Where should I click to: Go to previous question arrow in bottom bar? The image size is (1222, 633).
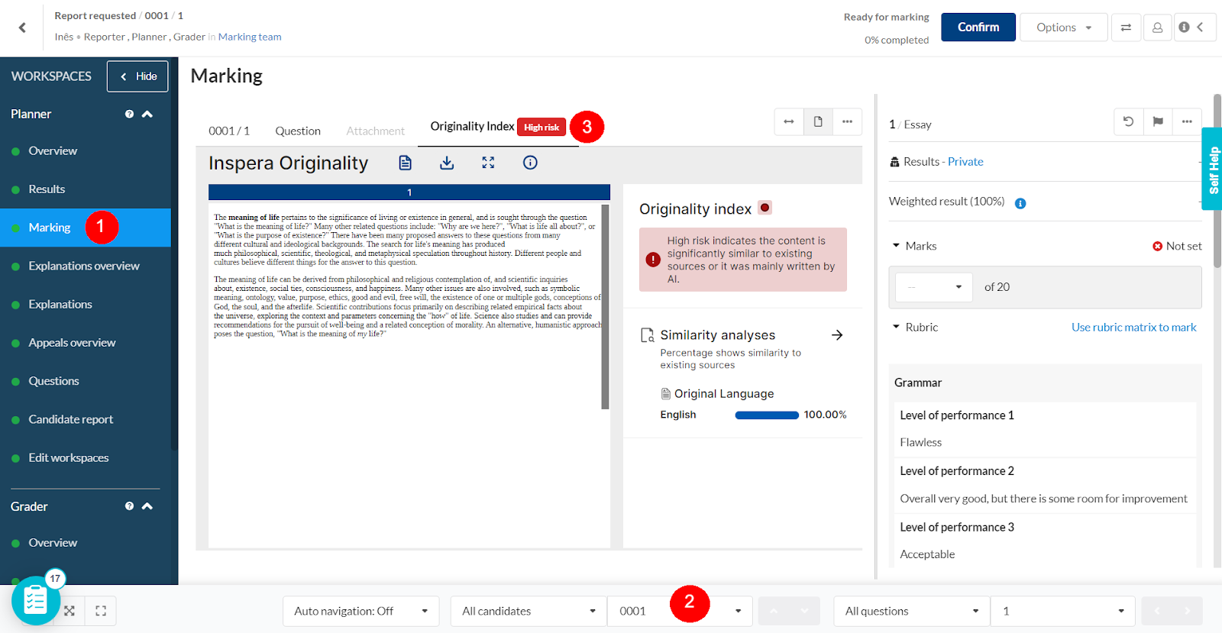point(1157,611)
